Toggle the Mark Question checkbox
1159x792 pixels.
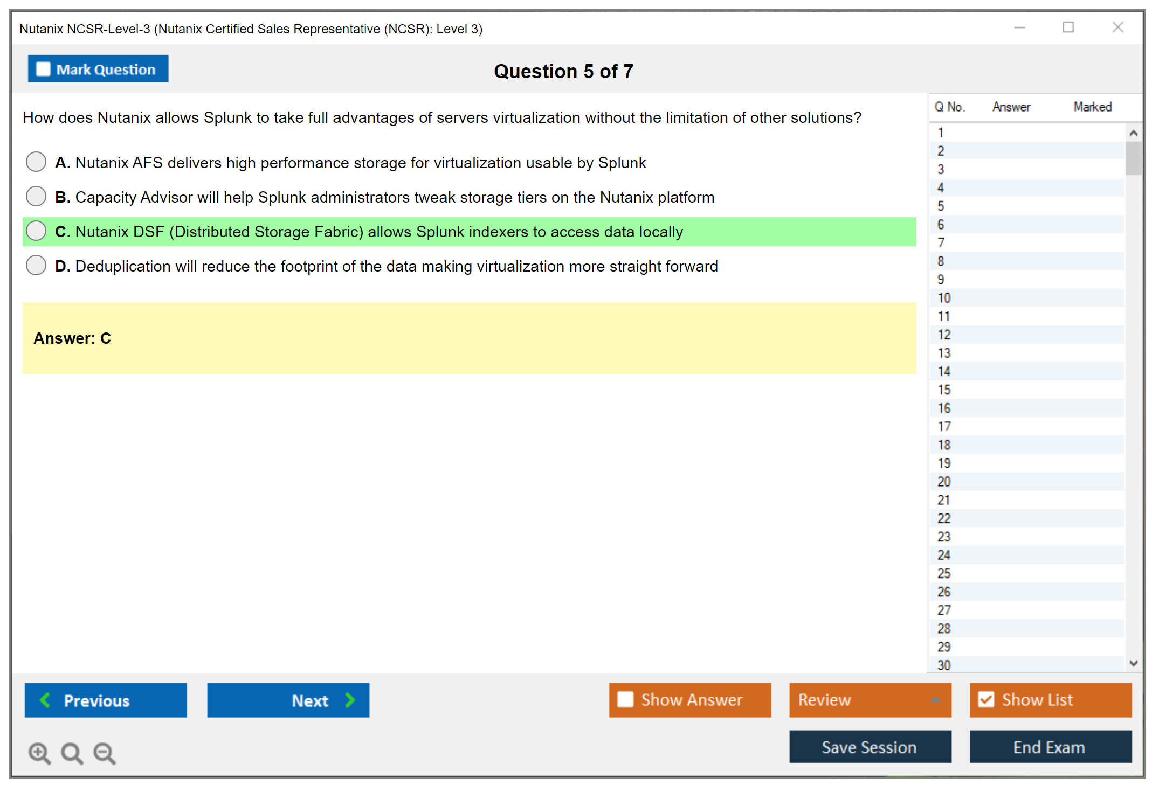43,70
